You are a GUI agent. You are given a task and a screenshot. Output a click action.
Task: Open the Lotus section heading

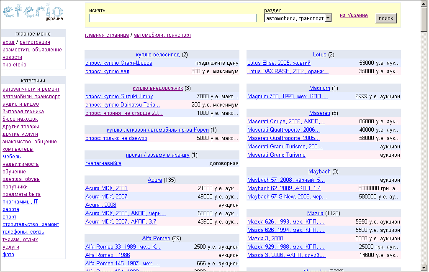(320, 55)
